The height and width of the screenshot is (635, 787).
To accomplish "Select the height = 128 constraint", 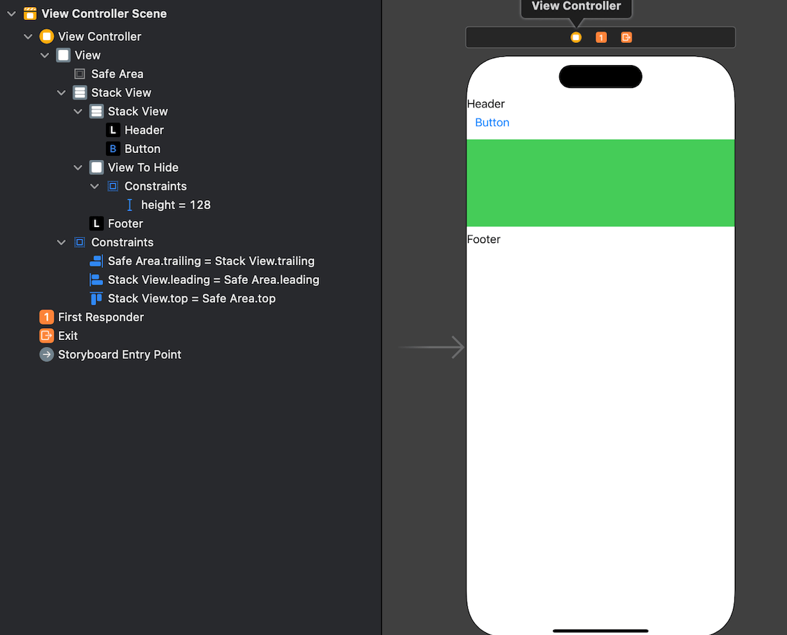I will (191, 205).
